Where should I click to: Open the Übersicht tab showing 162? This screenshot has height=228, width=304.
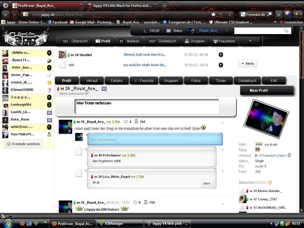point(74,41)
